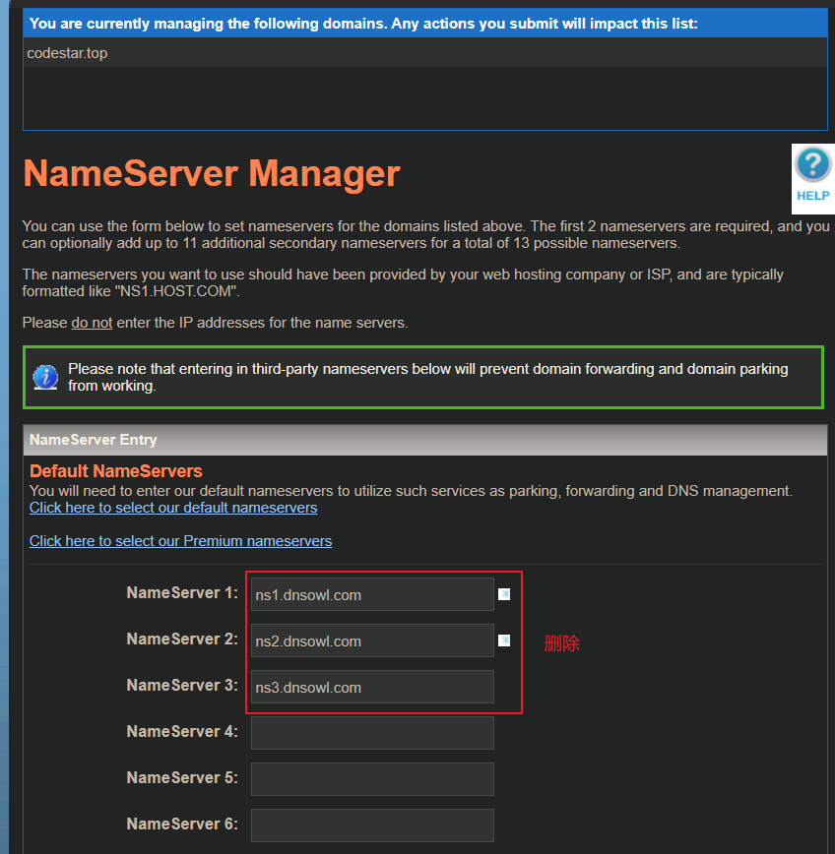The image size is (835, 854).
Task: Click the managing domains banner text
Action: point(363,24)
